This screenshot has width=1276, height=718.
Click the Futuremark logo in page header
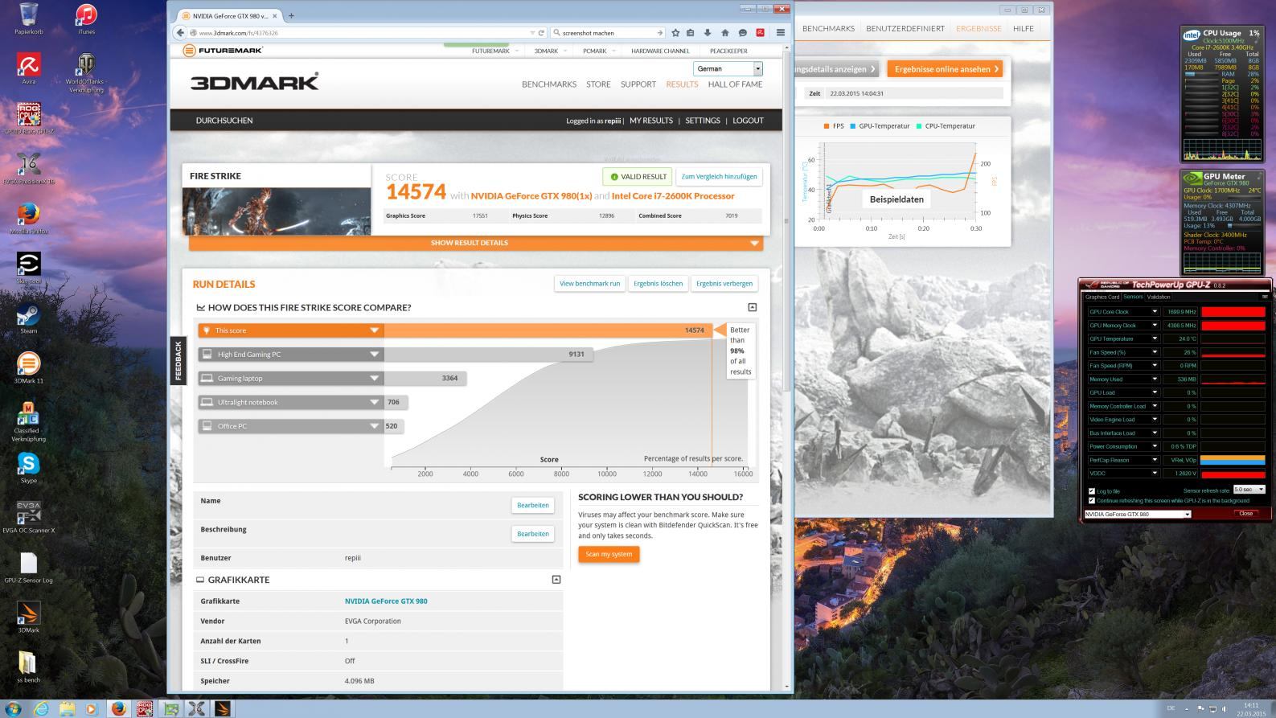tap(223, 51)
